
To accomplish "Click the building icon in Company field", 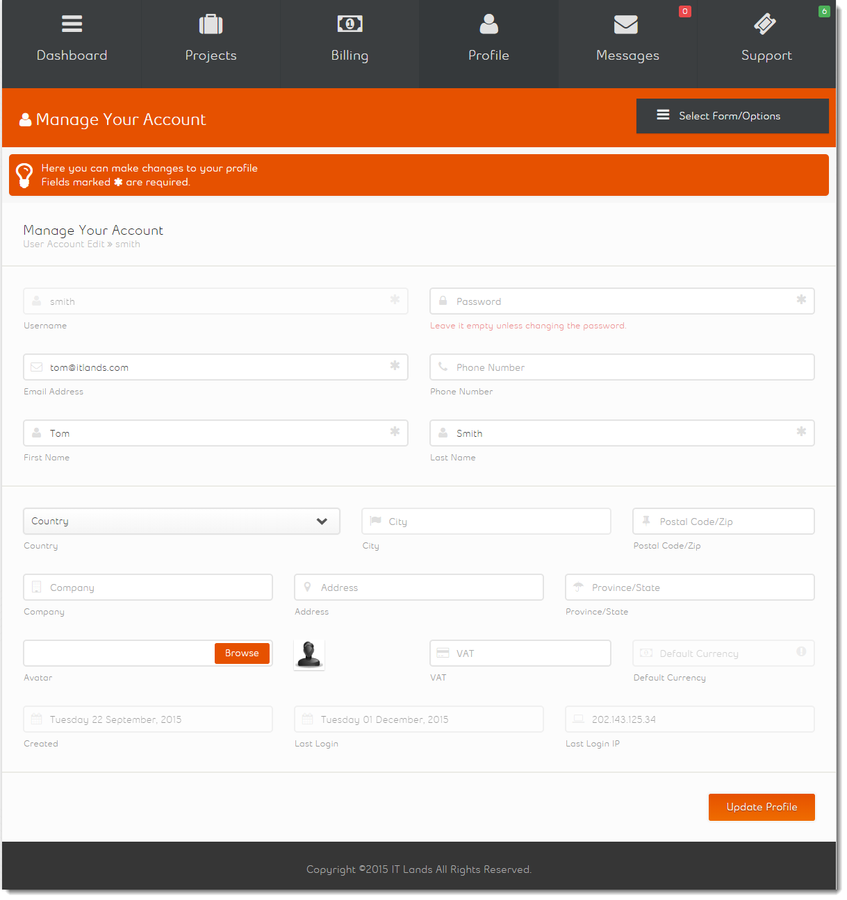I will point(37,587).
